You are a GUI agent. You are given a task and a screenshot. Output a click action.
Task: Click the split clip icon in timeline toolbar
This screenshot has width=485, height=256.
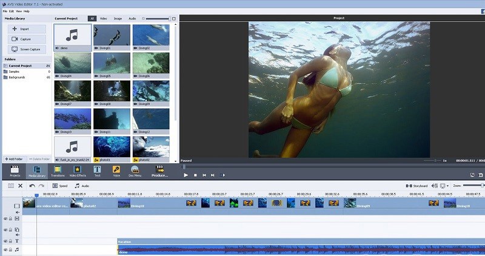pos(11,186)
